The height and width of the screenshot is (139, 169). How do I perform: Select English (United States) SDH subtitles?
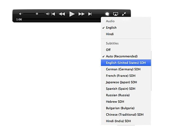pos(126,63)
